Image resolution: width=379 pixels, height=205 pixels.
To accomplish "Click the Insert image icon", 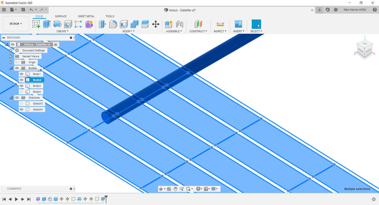I will pos(238,24).
